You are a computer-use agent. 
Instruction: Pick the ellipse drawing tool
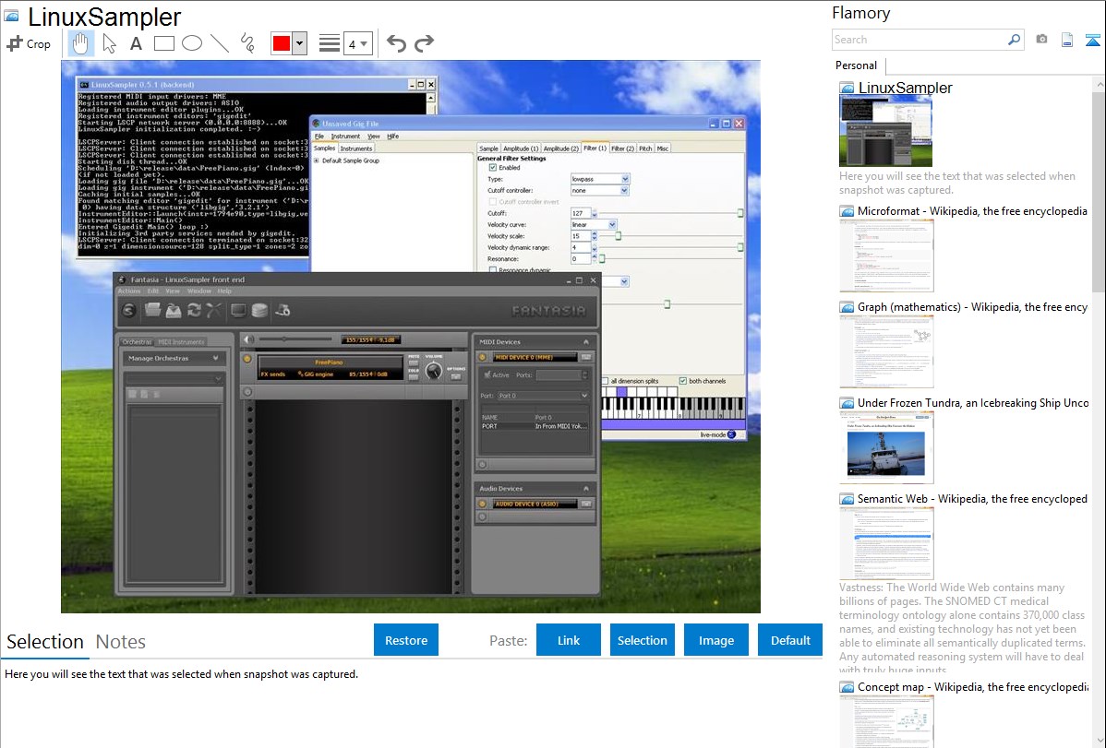tap(192, 43)
